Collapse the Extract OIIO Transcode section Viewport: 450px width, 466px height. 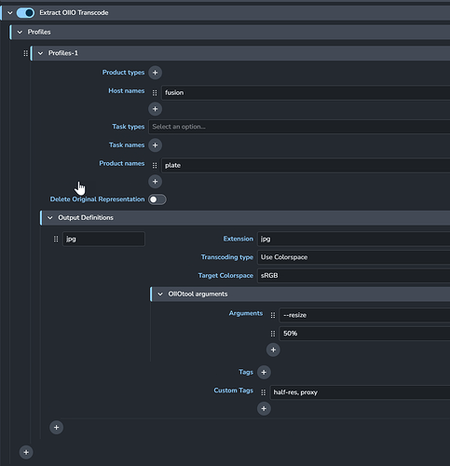pos(10,13)
